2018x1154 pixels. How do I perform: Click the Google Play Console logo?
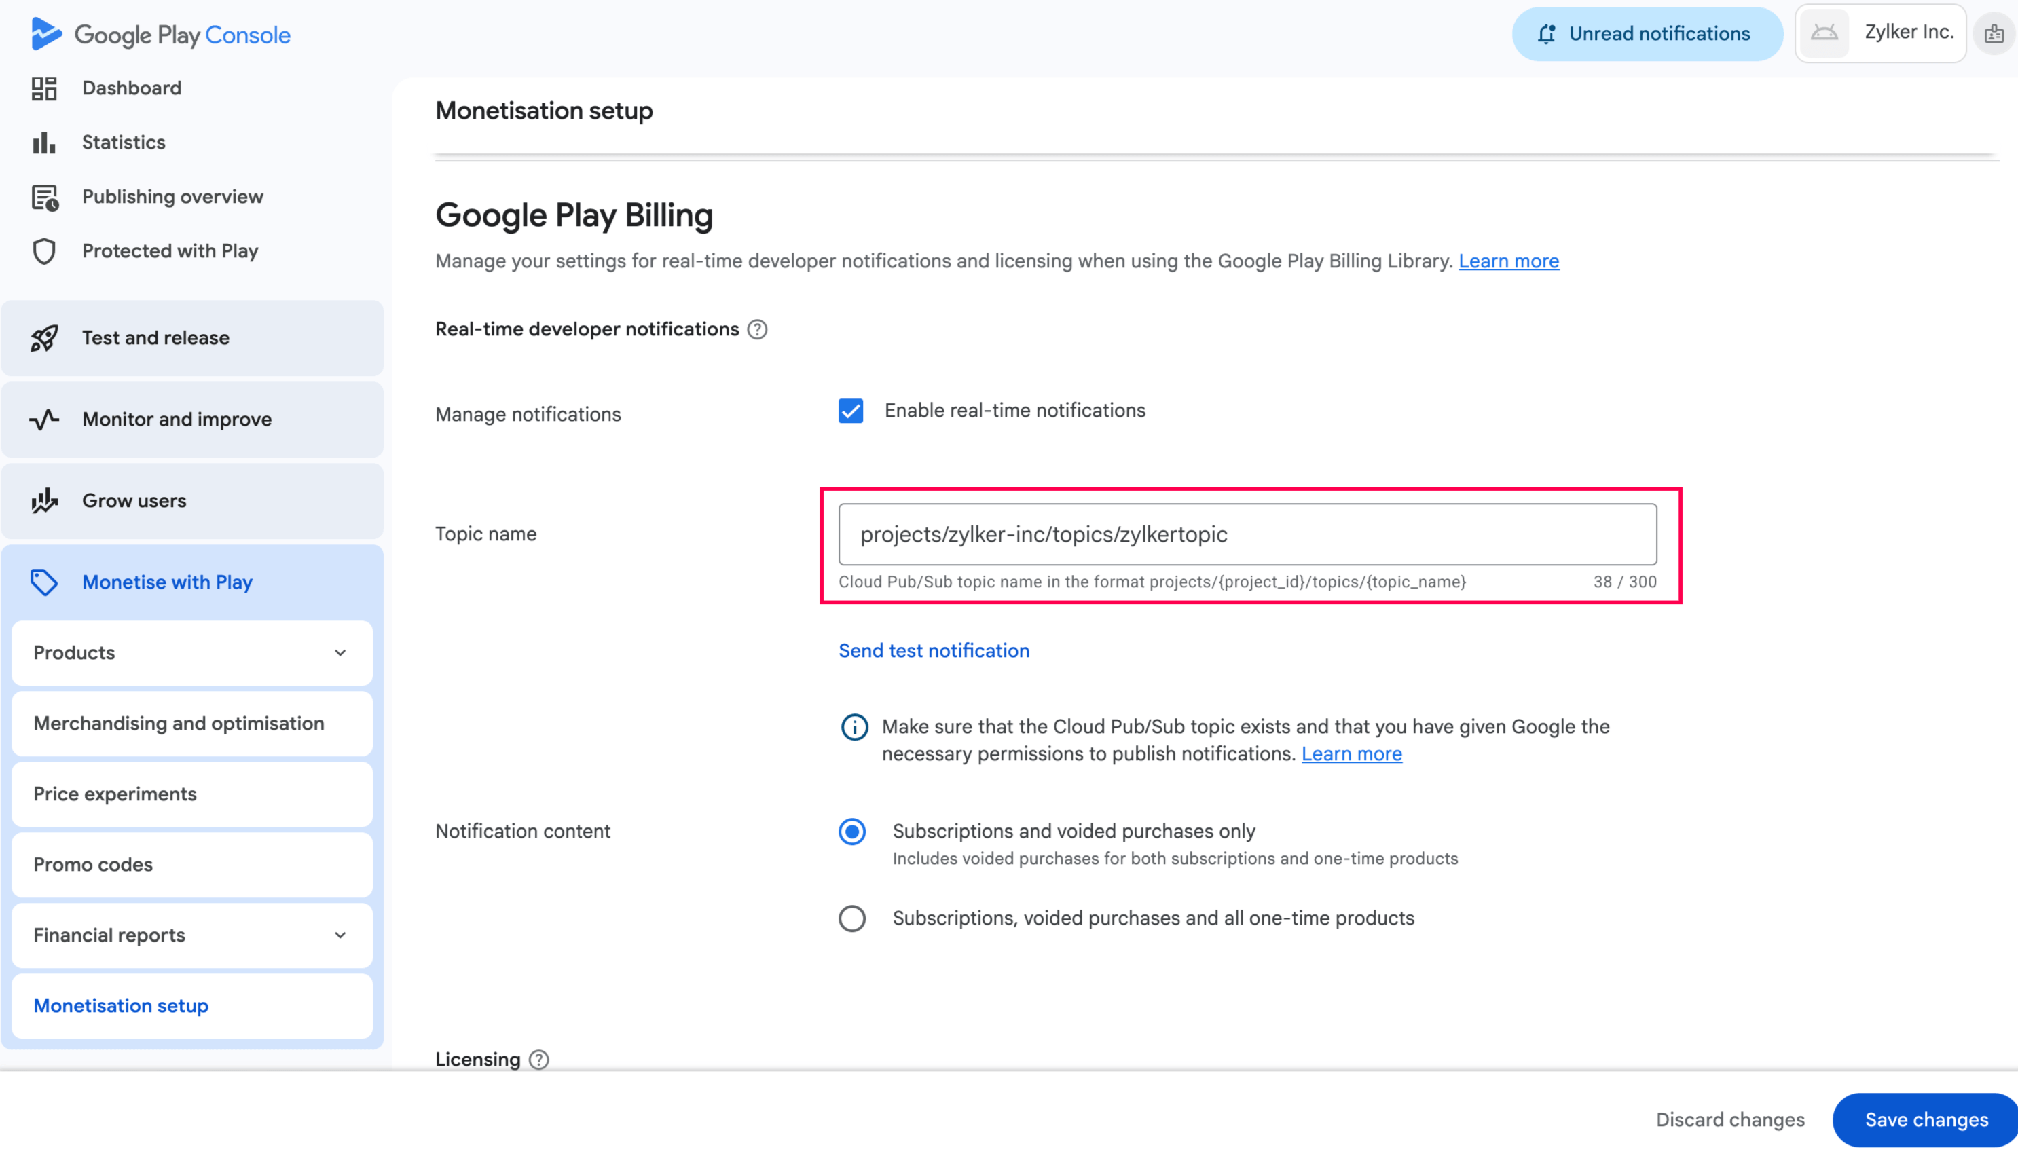161,34
